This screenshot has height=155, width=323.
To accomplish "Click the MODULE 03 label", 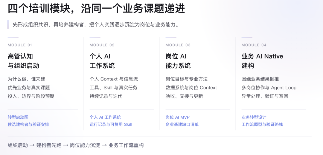I will point(178,45).
